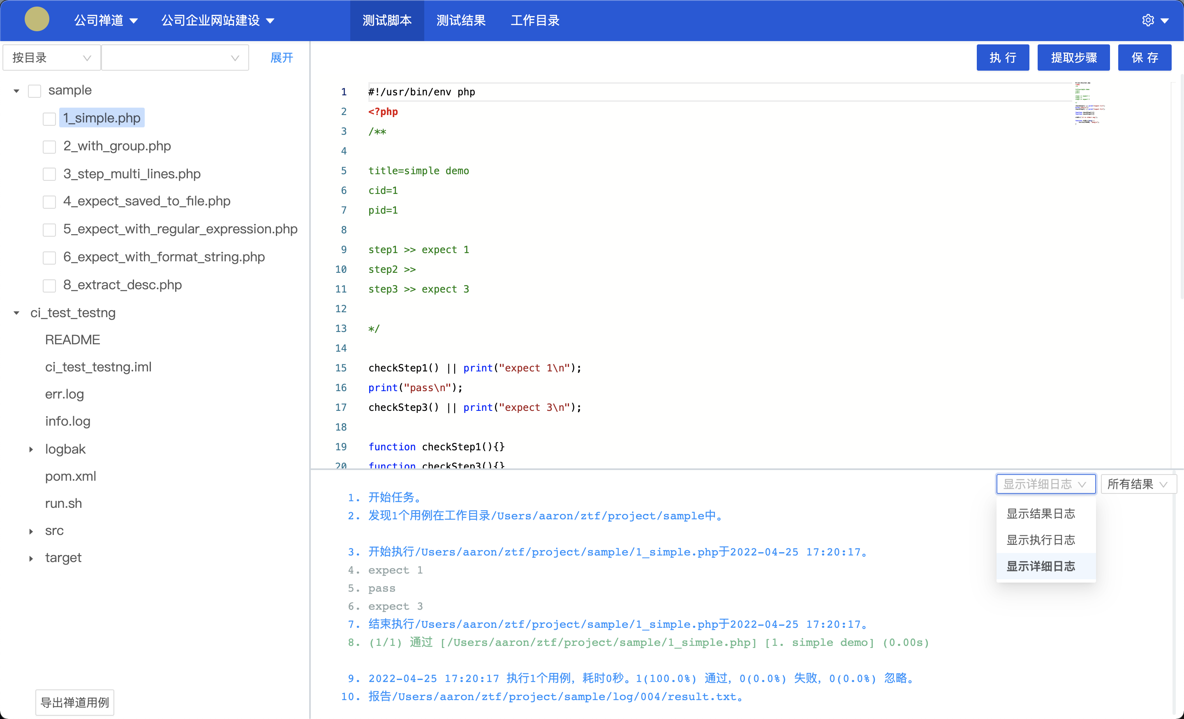Switch to the 测试结果 tab
Viewport: 1184px width, 719px height.
coord(460,20)
